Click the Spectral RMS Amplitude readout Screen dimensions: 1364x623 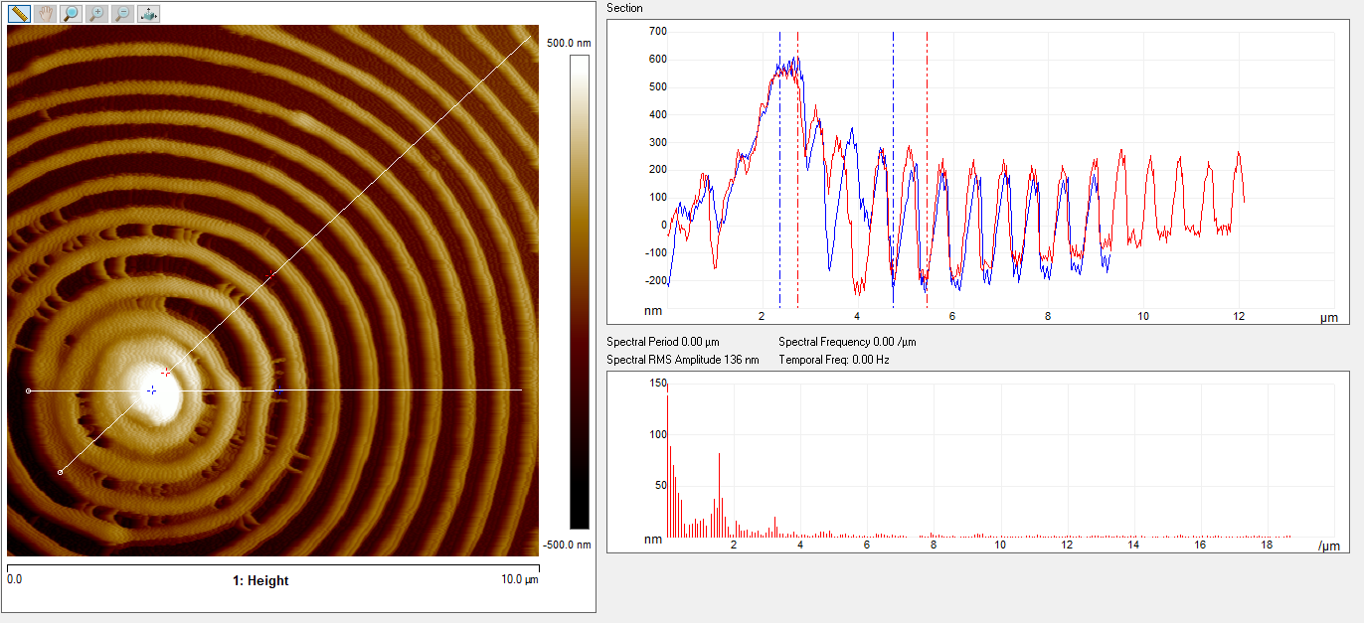pyautogui.click(x=682, y=360)
